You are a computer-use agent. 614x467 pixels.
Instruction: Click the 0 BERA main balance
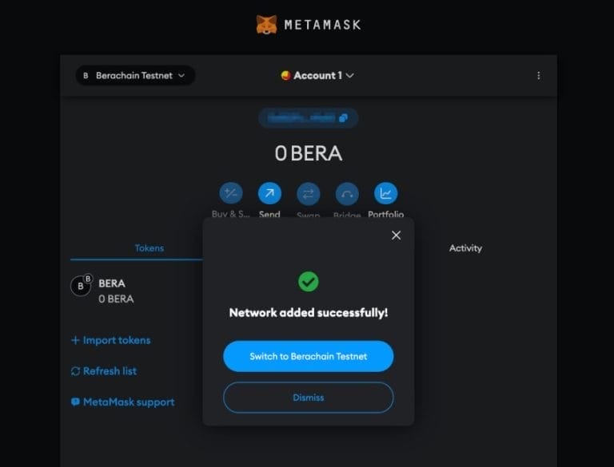pyautogui.click(x=308, y=153)
